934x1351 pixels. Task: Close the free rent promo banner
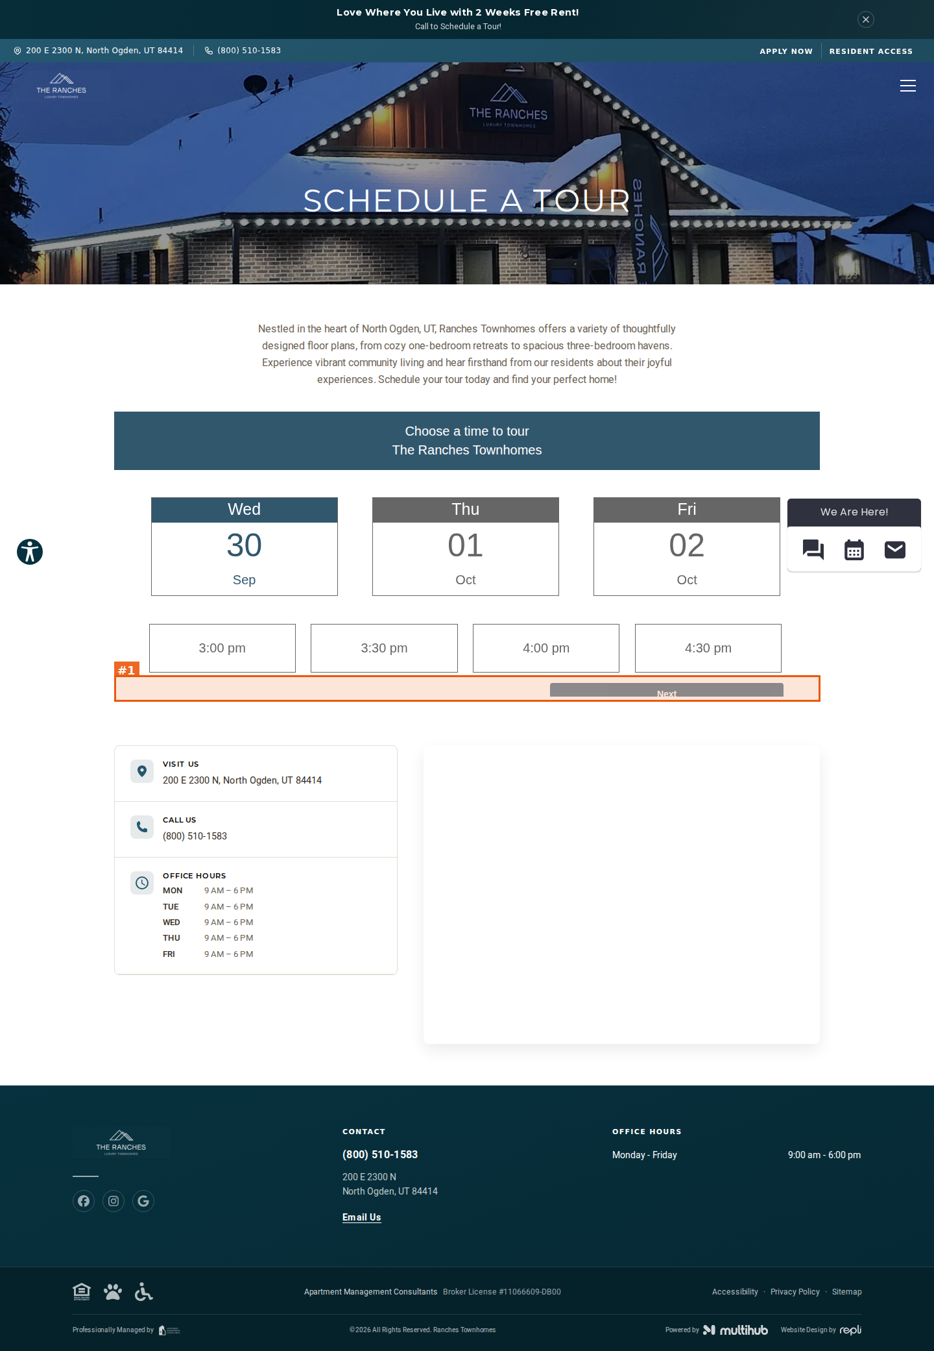click(865, 19)
